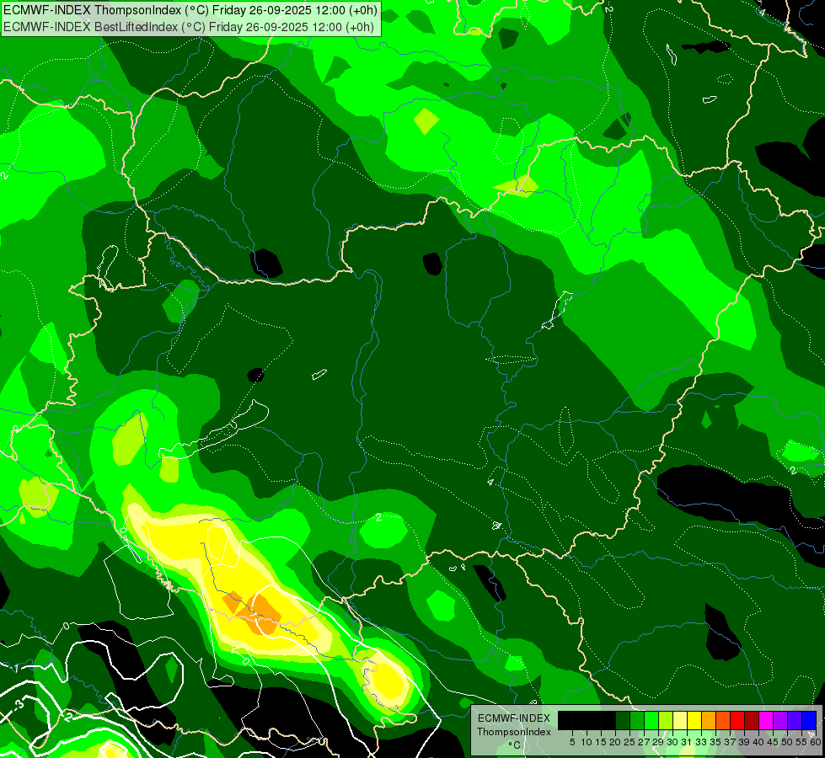Click the ECMWF-INDEX label in the legend

514,718
